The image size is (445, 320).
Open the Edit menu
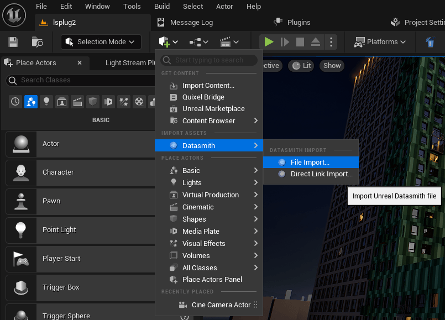tap(66, 6)
